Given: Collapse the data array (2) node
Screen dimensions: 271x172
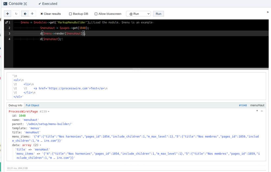Looking at the screenshot, I should click(41, 145).
